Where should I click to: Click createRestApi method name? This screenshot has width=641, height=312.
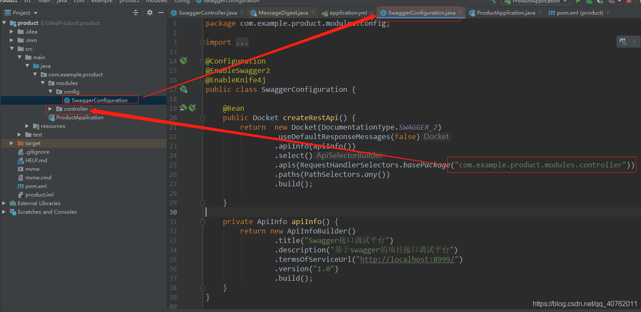(311, 118)
